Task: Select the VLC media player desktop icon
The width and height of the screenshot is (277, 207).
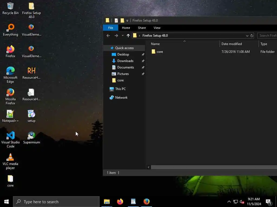Action: tap(11, 161)
